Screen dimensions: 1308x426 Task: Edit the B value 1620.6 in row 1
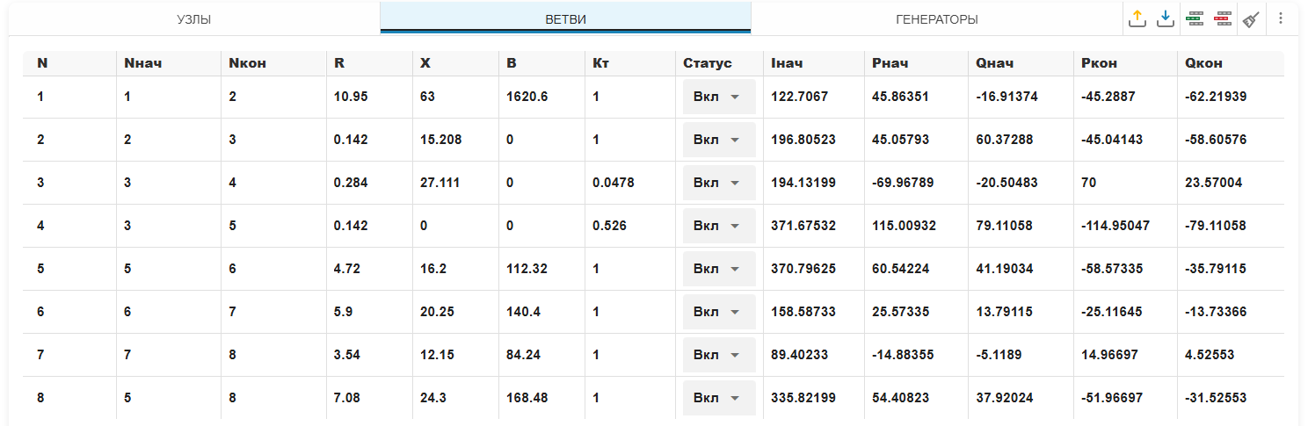pyautogui.click(x=527, y=97)
